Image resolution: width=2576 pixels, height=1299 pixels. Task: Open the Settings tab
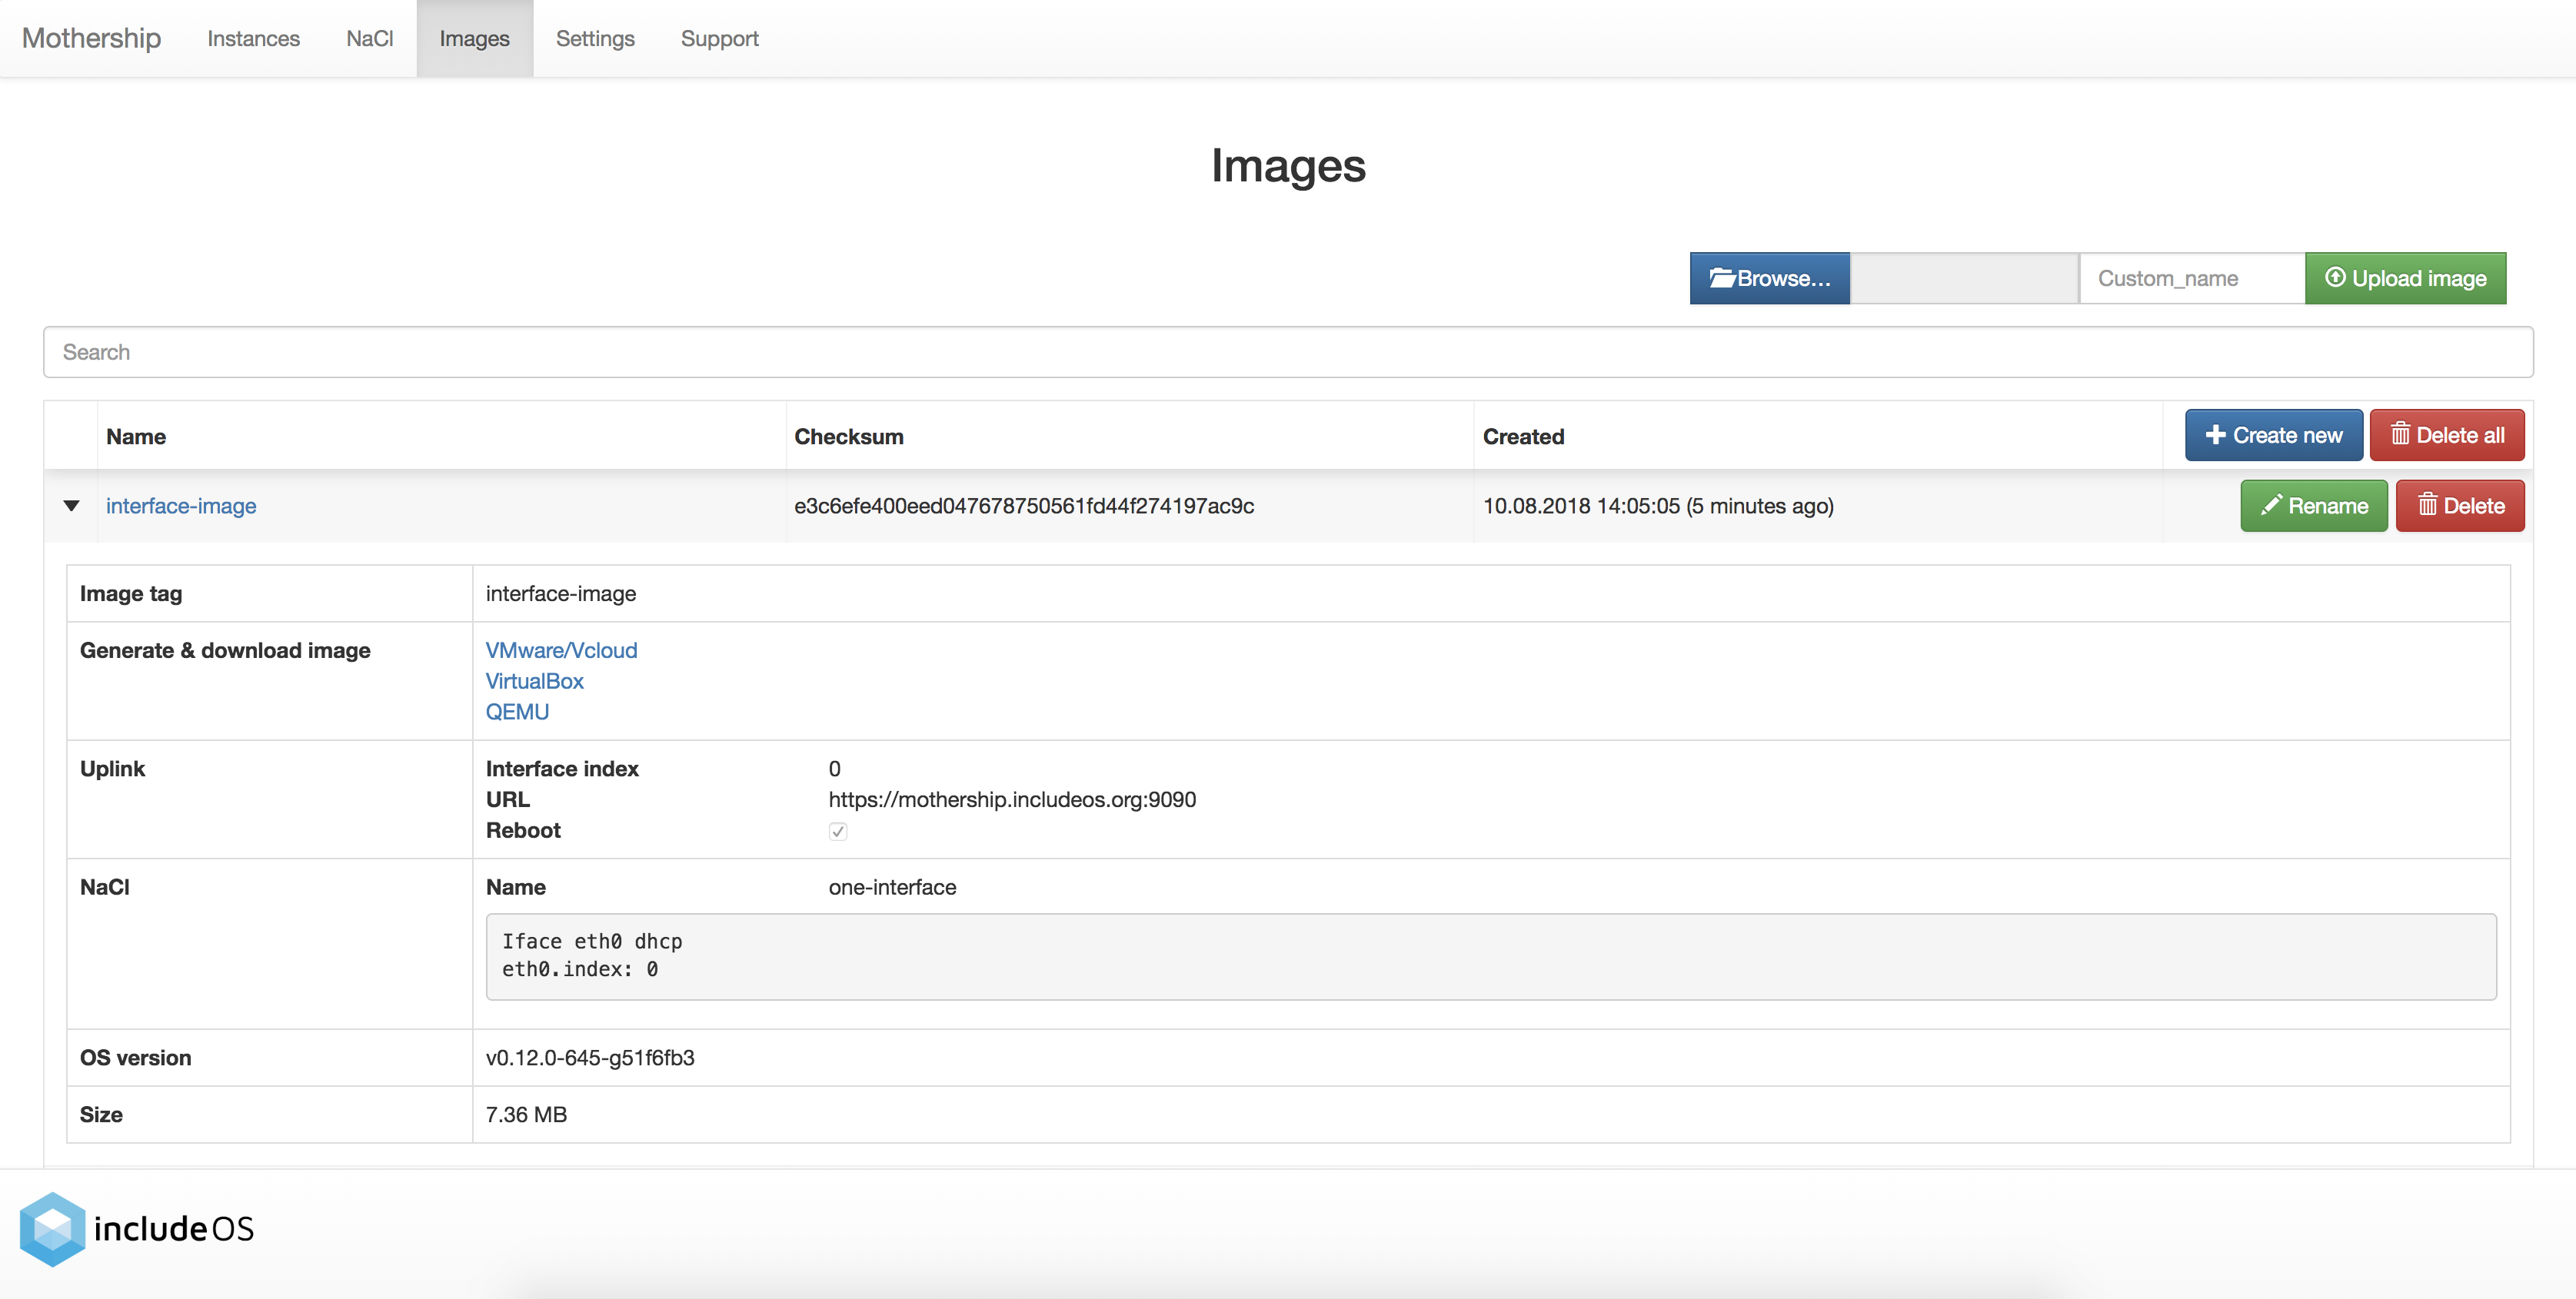pyautogui.click(x=595, y=38)
